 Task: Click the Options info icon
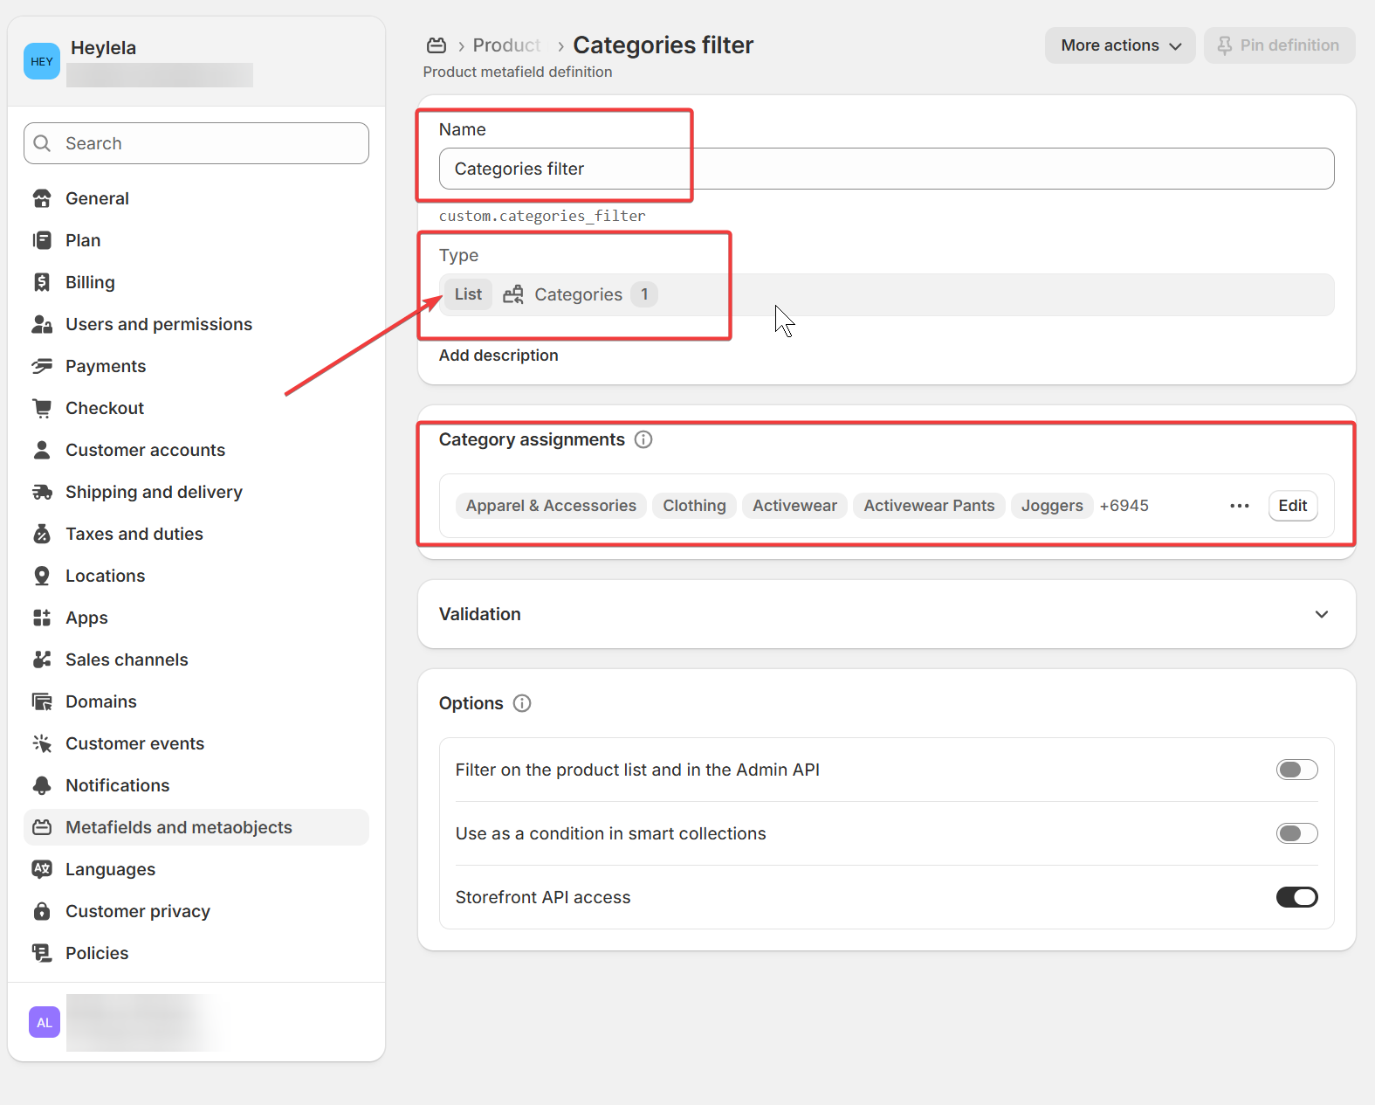[522, 703]
